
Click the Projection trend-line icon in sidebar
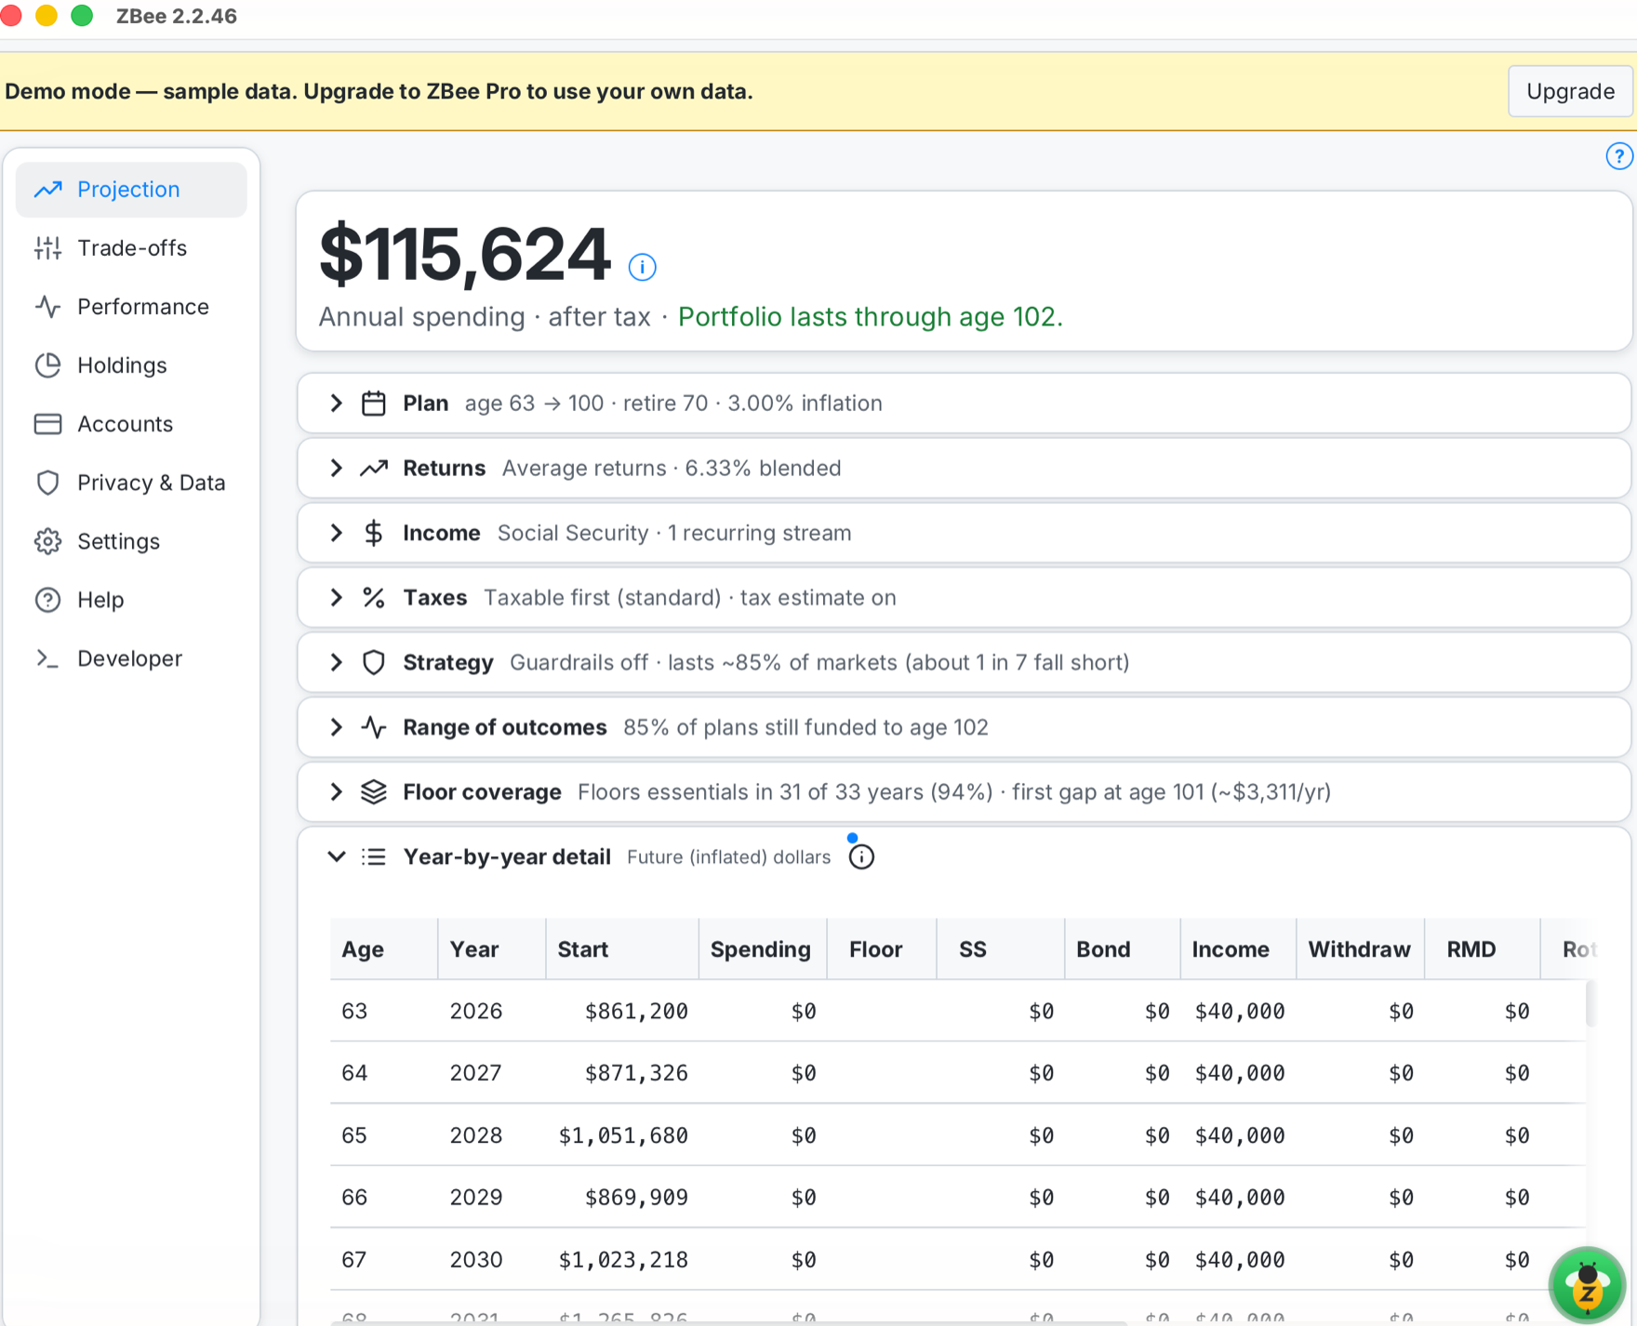tap(47, 190)
